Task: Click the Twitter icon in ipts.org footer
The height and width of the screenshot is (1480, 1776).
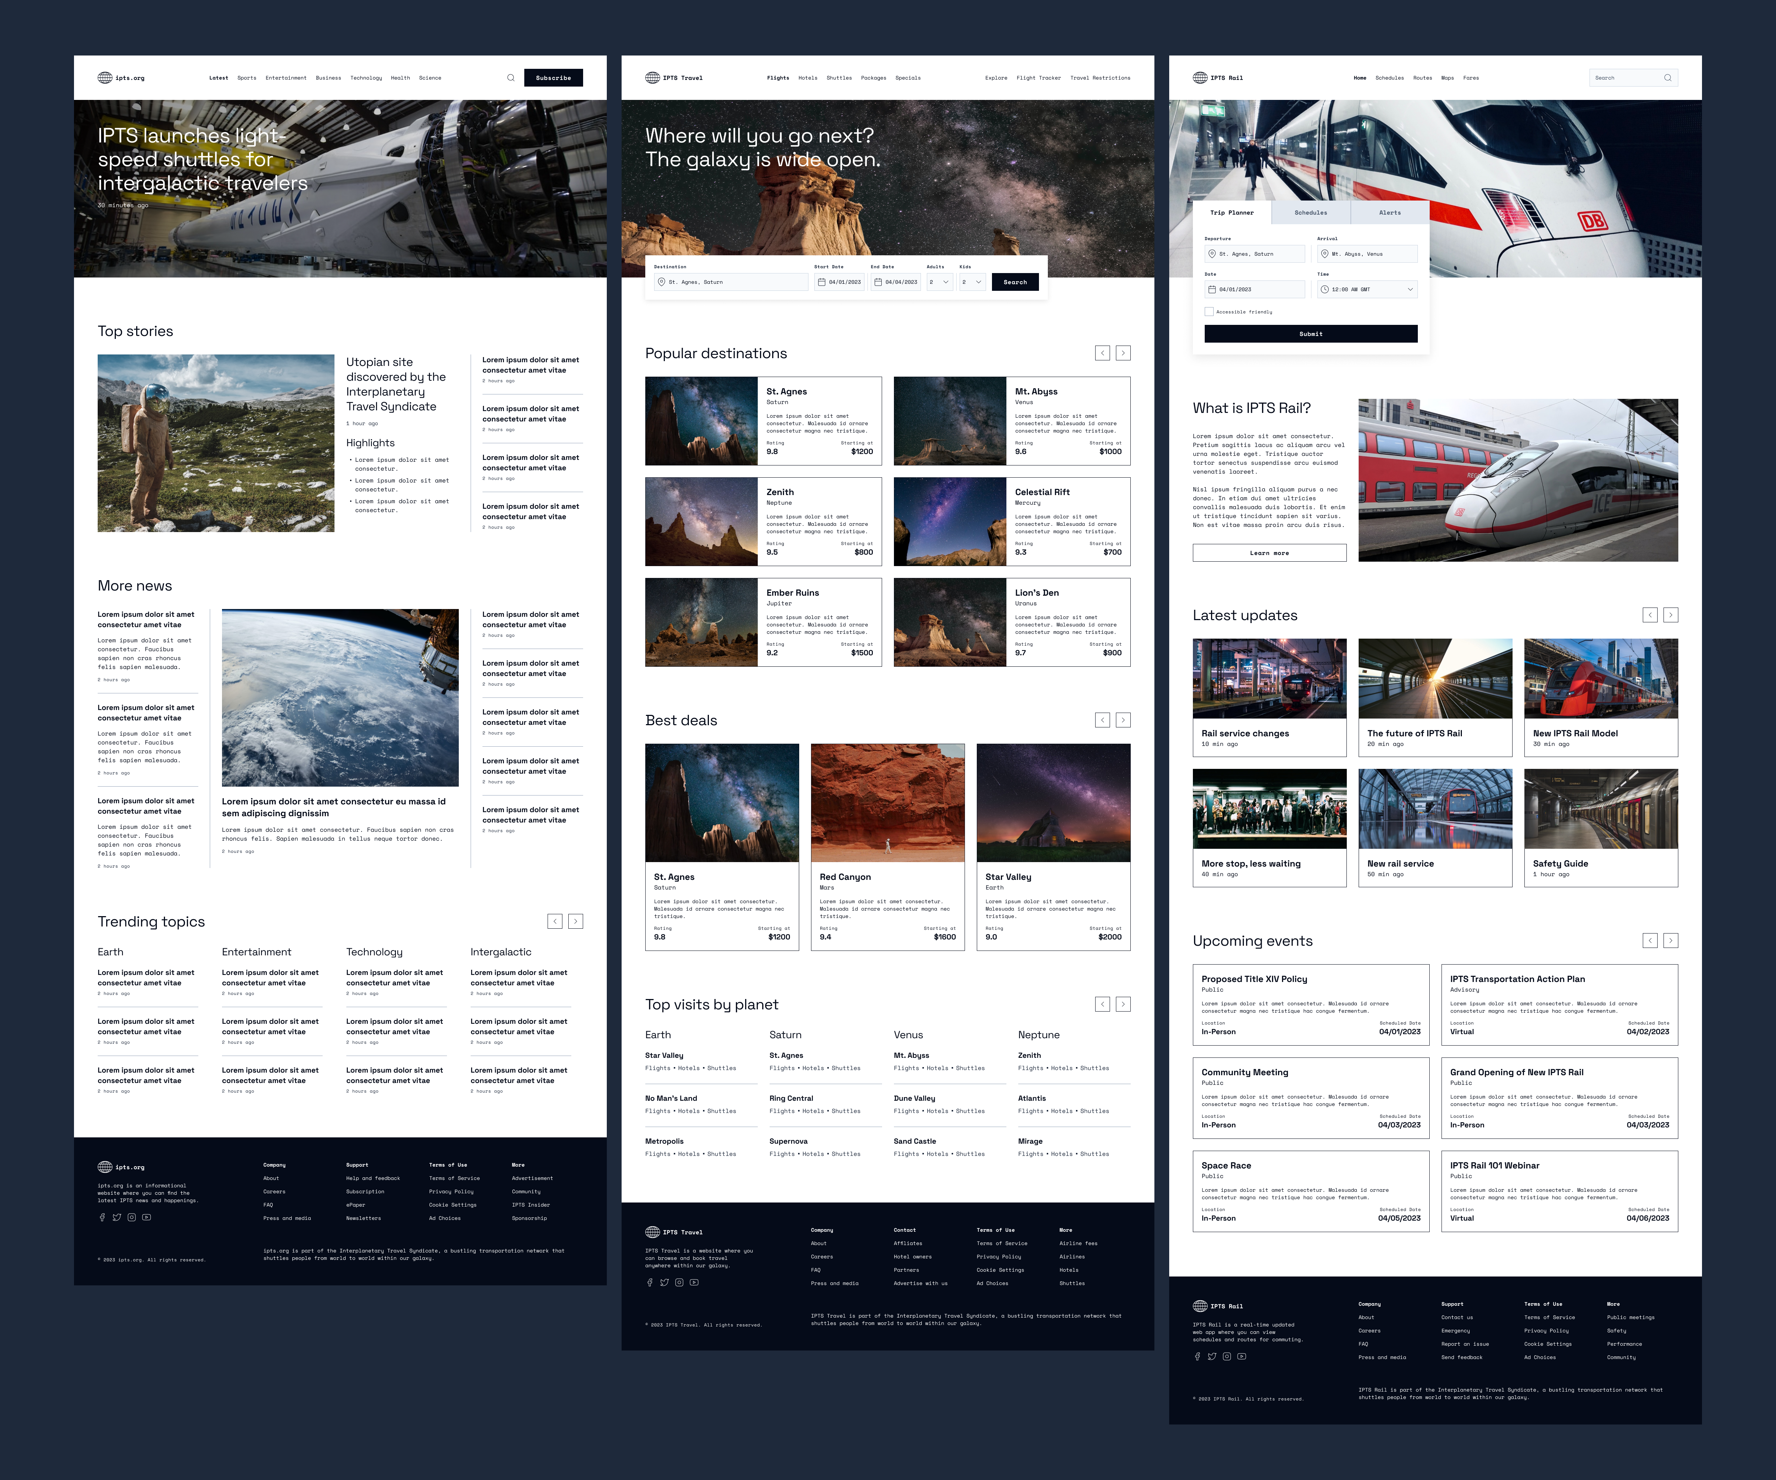Action: click(117, 1218)
